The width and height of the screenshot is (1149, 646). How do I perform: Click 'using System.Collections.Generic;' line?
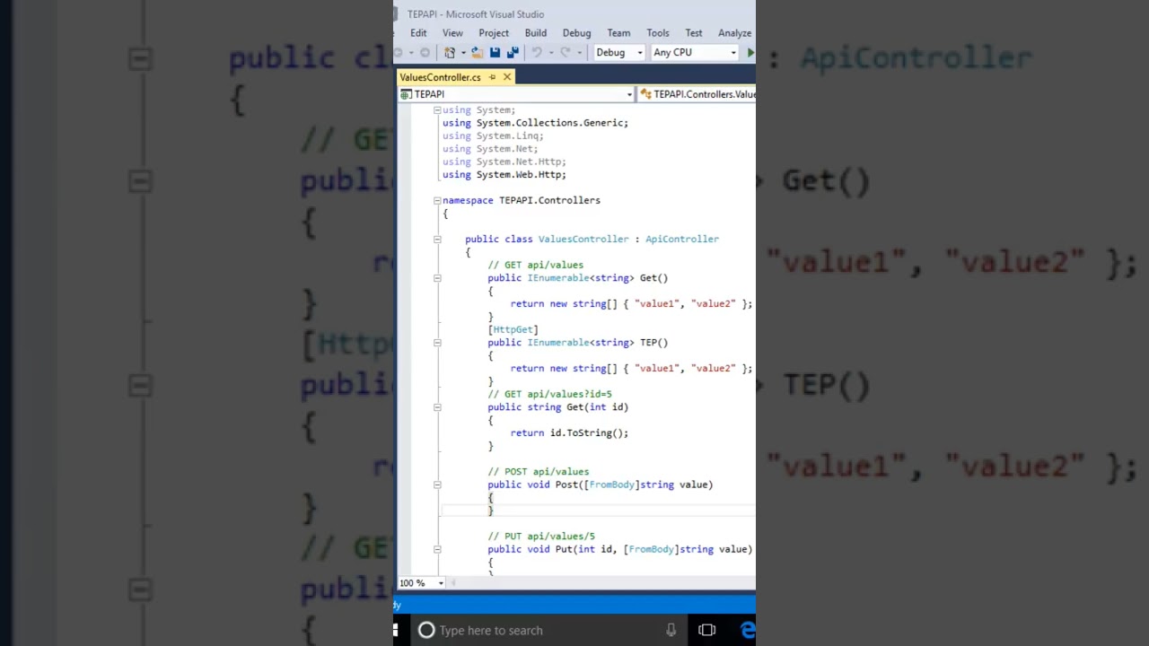click(x=536, y=123)
